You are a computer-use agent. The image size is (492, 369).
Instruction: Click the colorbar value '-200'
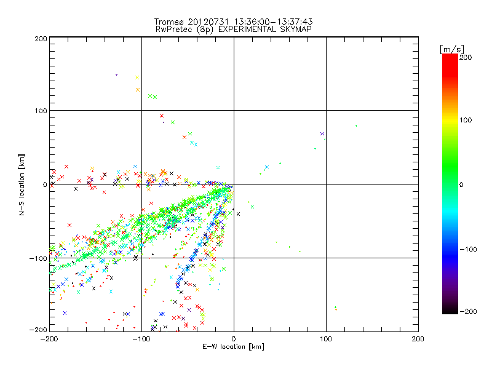468,311
